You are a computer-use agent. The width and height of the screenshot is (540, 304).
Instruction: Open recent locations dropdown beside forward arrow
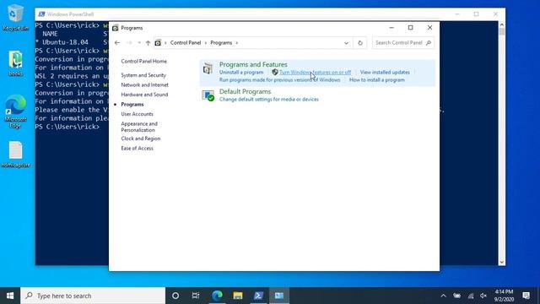point(139,43)
